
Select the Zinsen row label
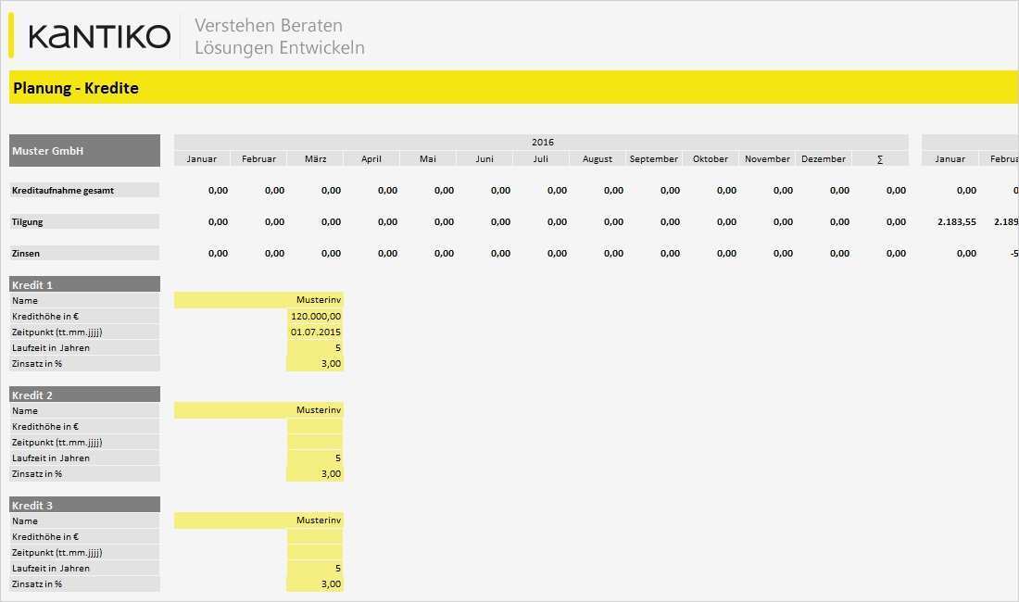pyautogui.click(x=84, y=253)
